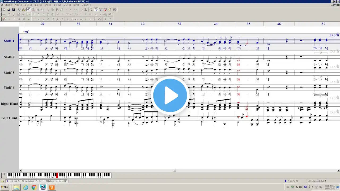Select the Staff-3 label
This screenshot has height=191, width=340.
9,72
